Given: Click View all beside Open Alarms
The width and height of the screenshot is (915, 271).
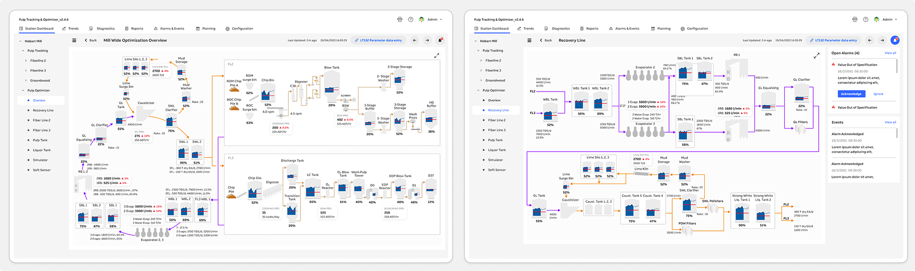Looking at the screenshot, I should 890,53.
